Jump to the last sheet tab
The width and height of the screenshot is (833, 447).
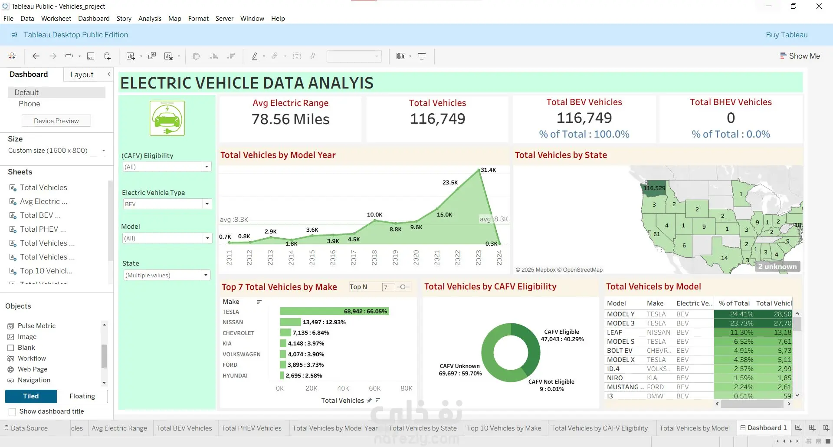(x=798, y=441)
